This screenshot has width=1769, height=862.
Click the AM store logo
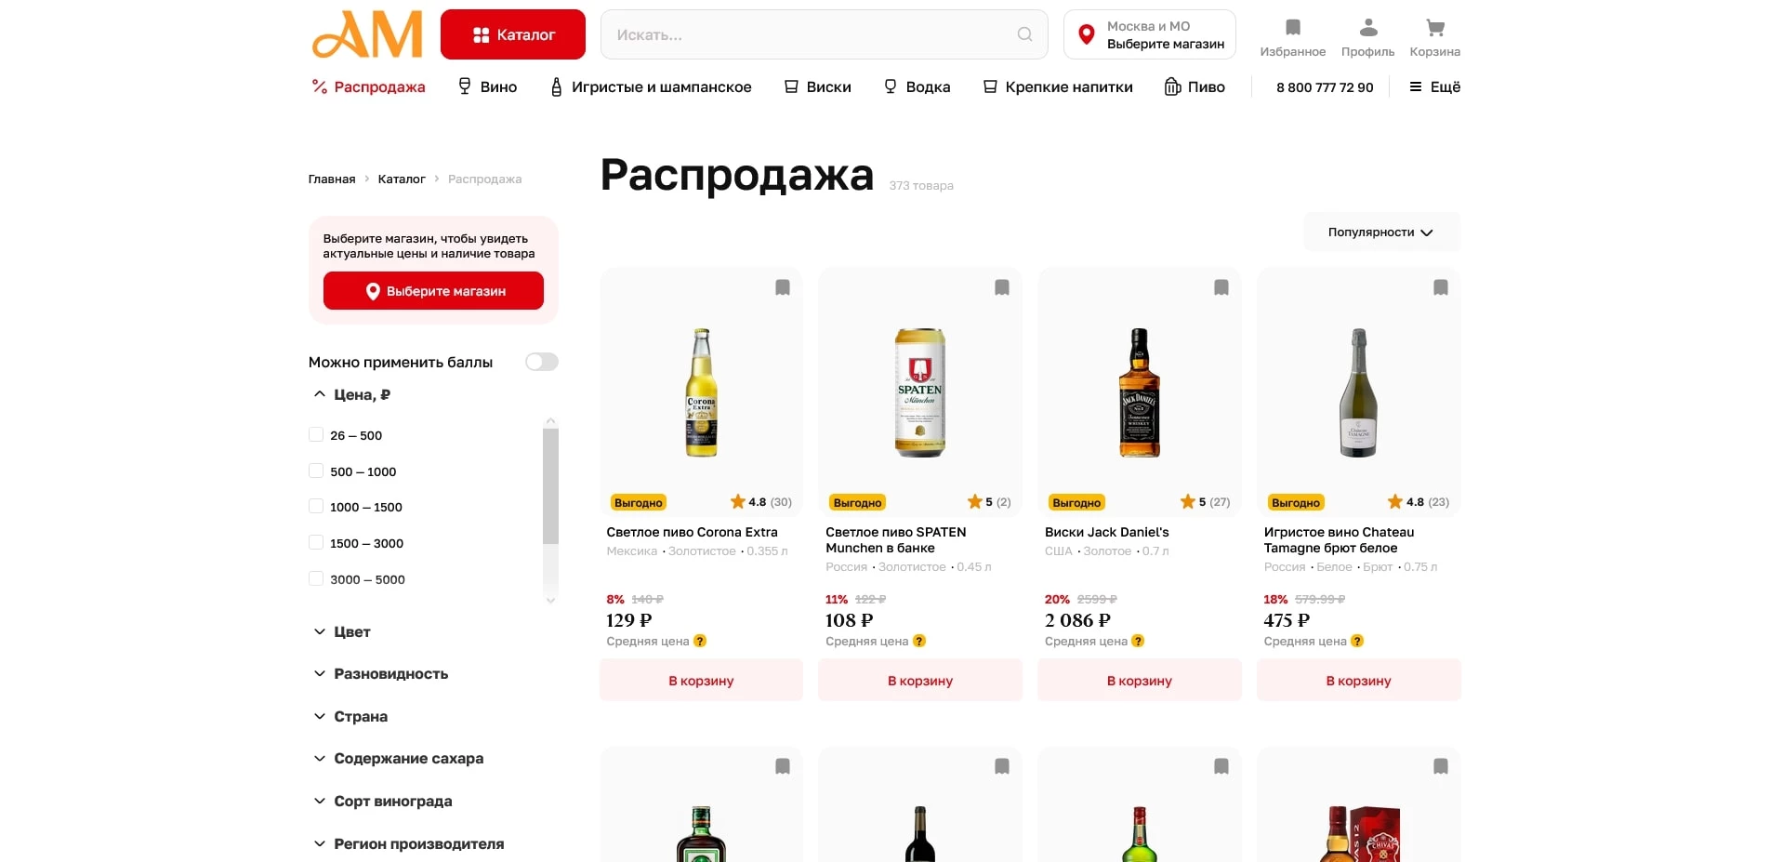[x=368, y=35]
